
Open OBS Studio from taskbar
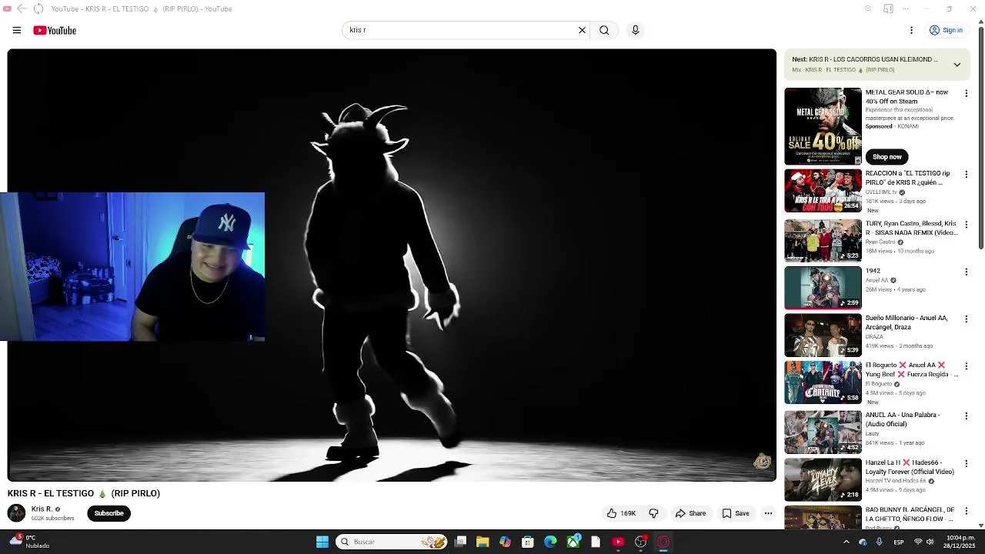[x=640, y=542]
